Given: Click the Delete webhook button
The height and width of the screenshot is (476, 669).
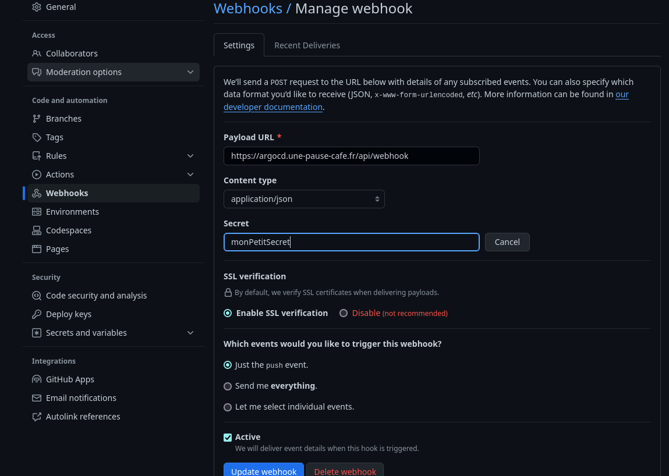Looking at the screenshot, I should (345, 471).
